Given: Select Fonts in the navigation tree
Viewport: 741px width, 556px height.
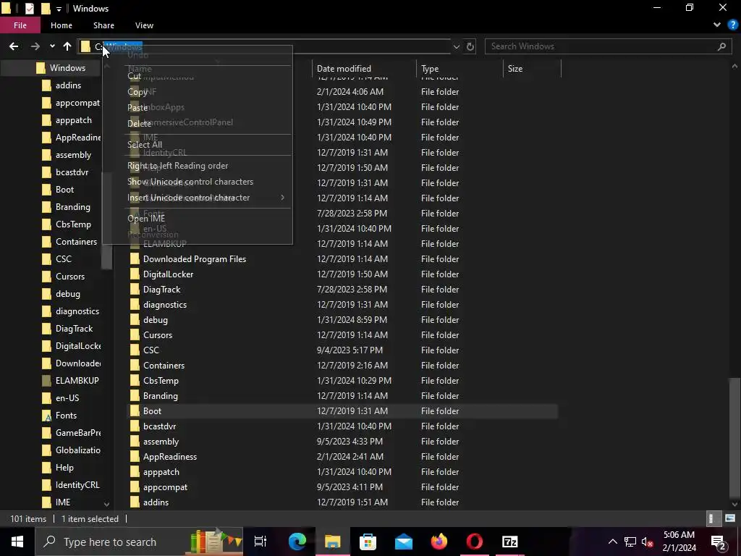Looking at the screenshot, I should pyautogui.click(x=66, y=415).
